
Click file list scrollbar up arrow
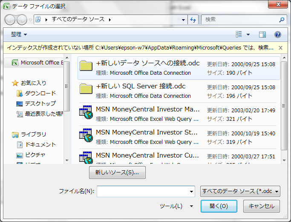pos(284,58)
